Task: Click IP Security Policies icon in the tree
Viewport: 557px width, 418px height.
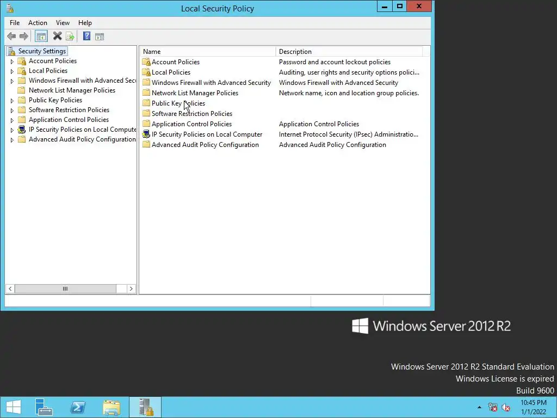Action: tap(22, 130)
